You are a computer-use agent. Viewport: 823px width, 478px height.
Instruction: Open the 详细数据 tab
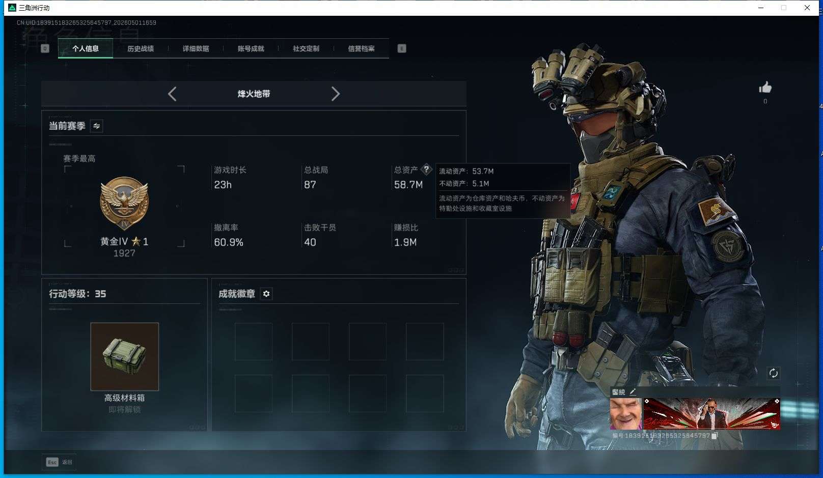tap(196, 48)
